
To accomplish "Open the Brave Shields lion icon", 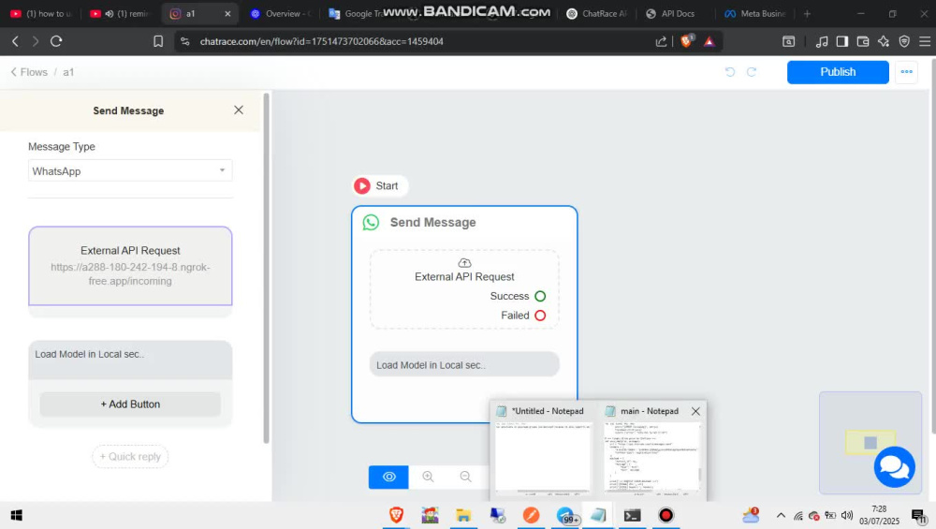I will coord(686,40).
